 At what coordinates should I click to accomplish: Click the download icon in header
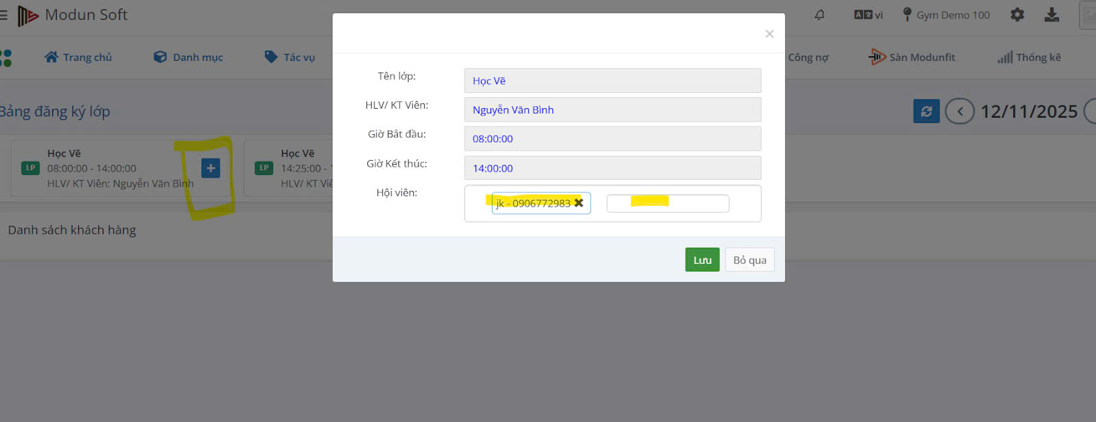click(x=1051, y=15)
